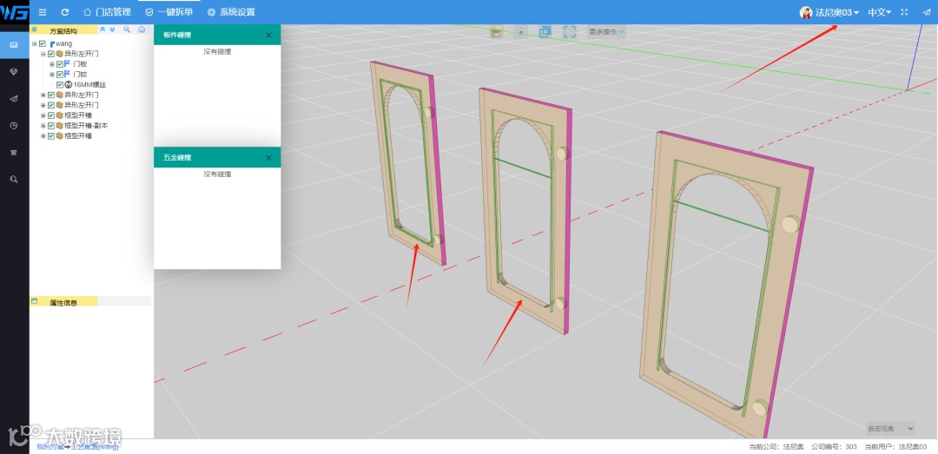Enter fullscreen via top-right expand icon
Image resolution: width=938 pixels, height=454 pixels.
coord(904,12)
